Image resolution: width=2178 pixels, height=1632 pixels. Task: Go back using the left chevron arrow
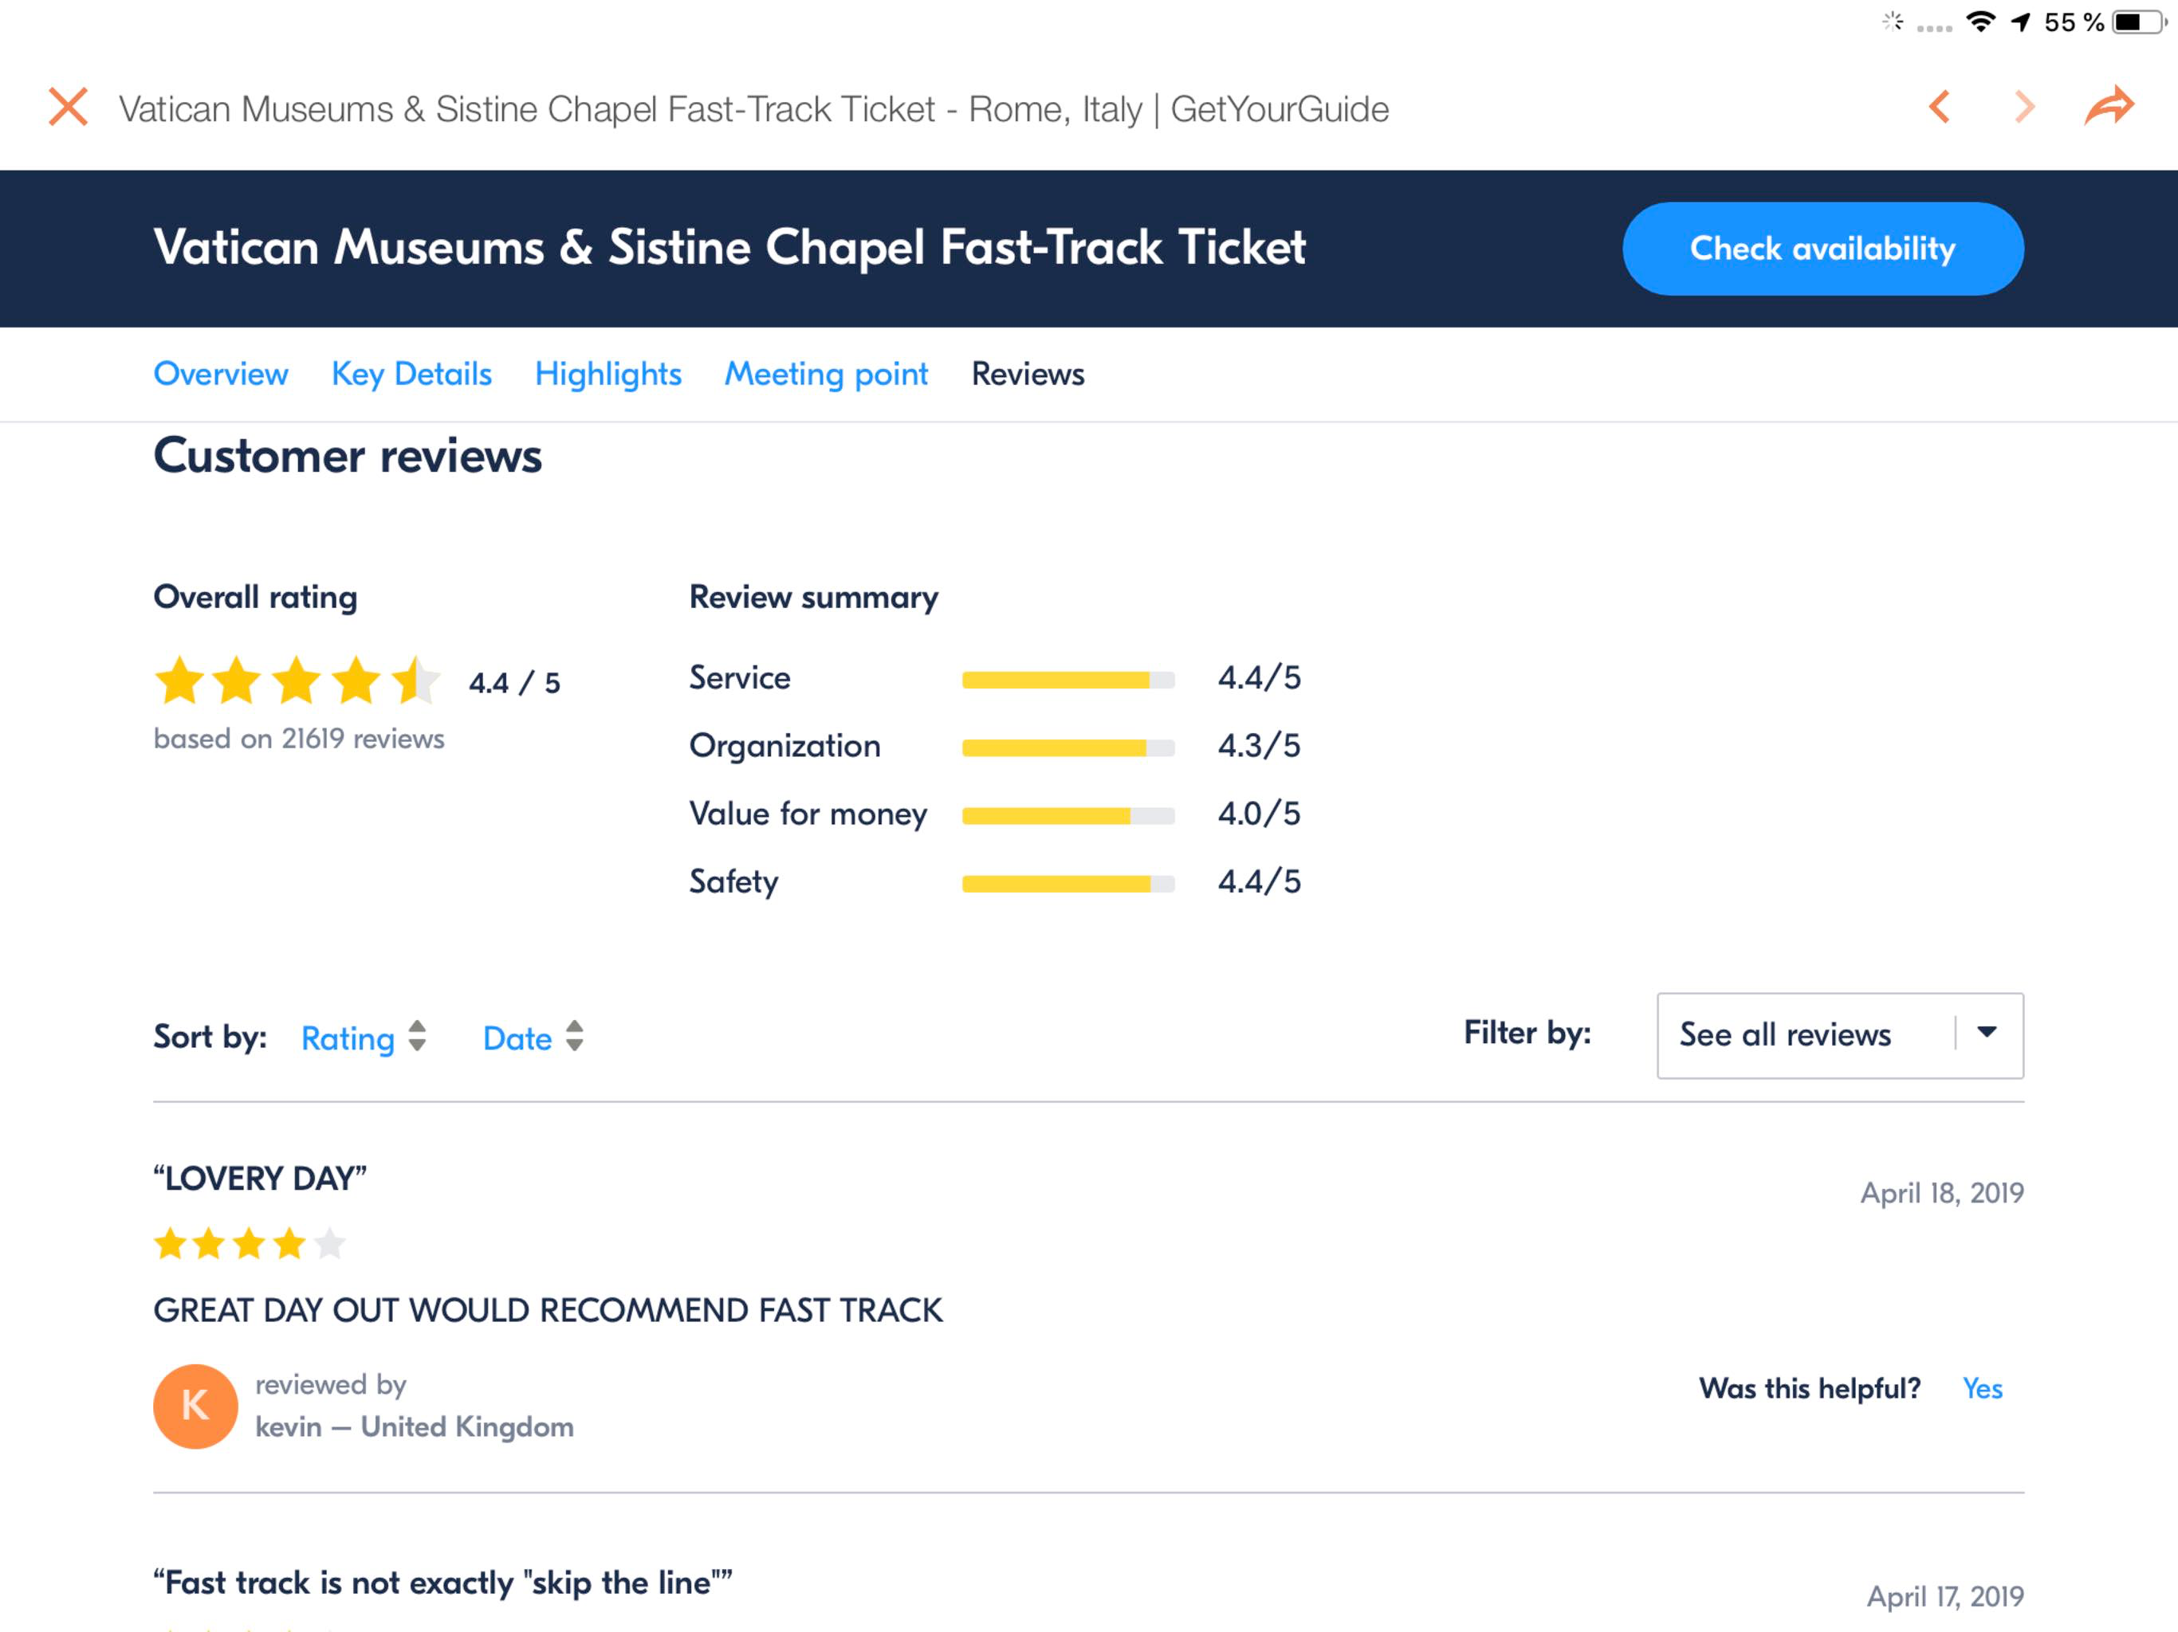1939,106
